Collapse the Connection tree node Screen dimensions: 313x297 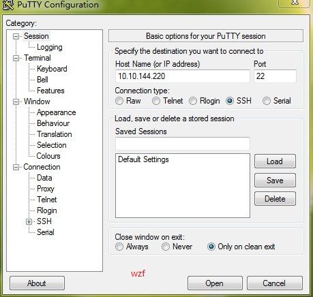coord(16,168)
